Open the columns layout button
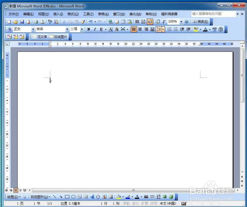The width and height of the screenshot is (247, 207). [x=137, y=22]
